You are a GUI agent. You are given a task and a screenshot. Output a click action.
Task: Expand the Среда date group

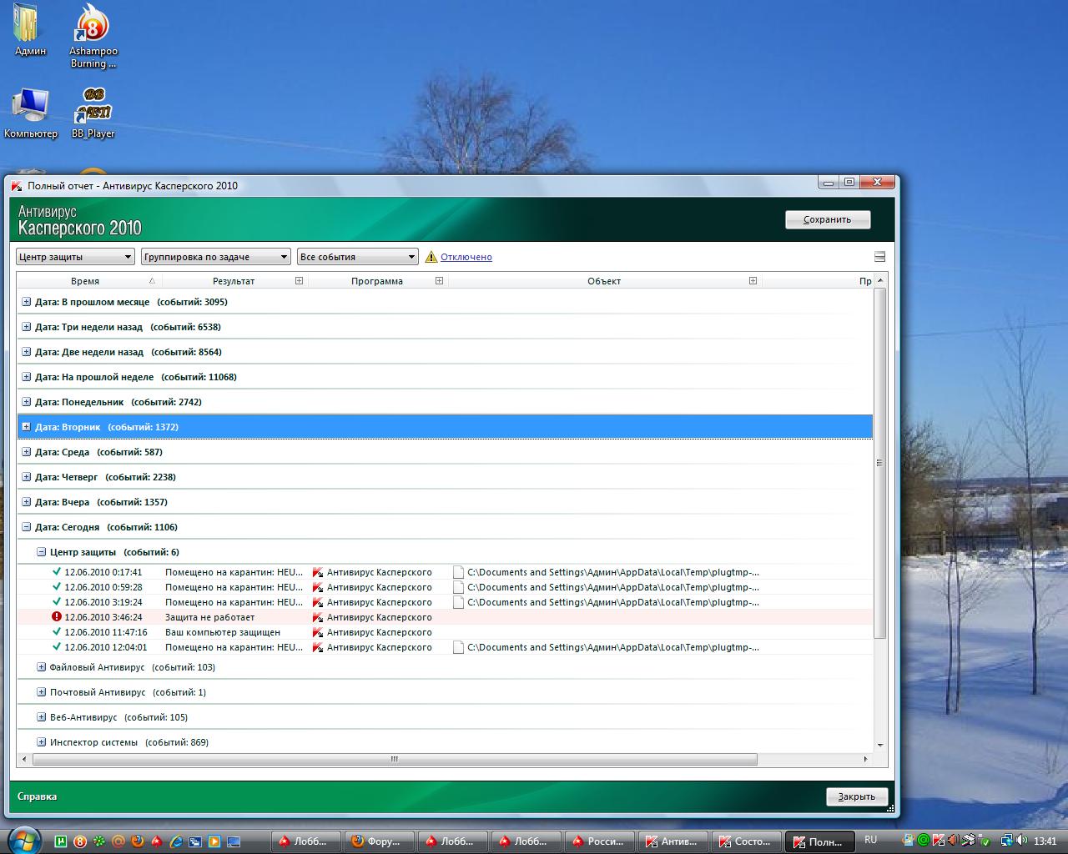coord(27,452)
